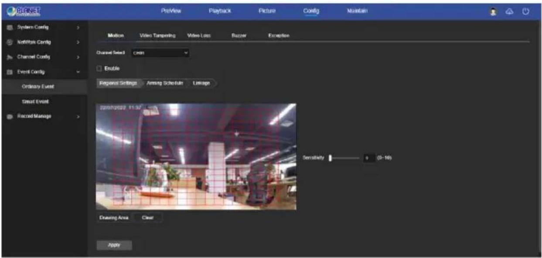Open the Exception tab

pyautogui.click(x=279, y=36)
